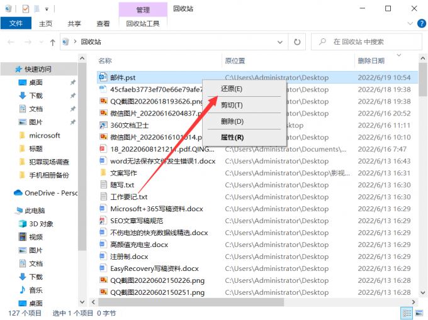The height and width of the screenshot is (320, 428).
Task: Open 手机相册备份 folder in sidebar
Action: pos(43,175)
